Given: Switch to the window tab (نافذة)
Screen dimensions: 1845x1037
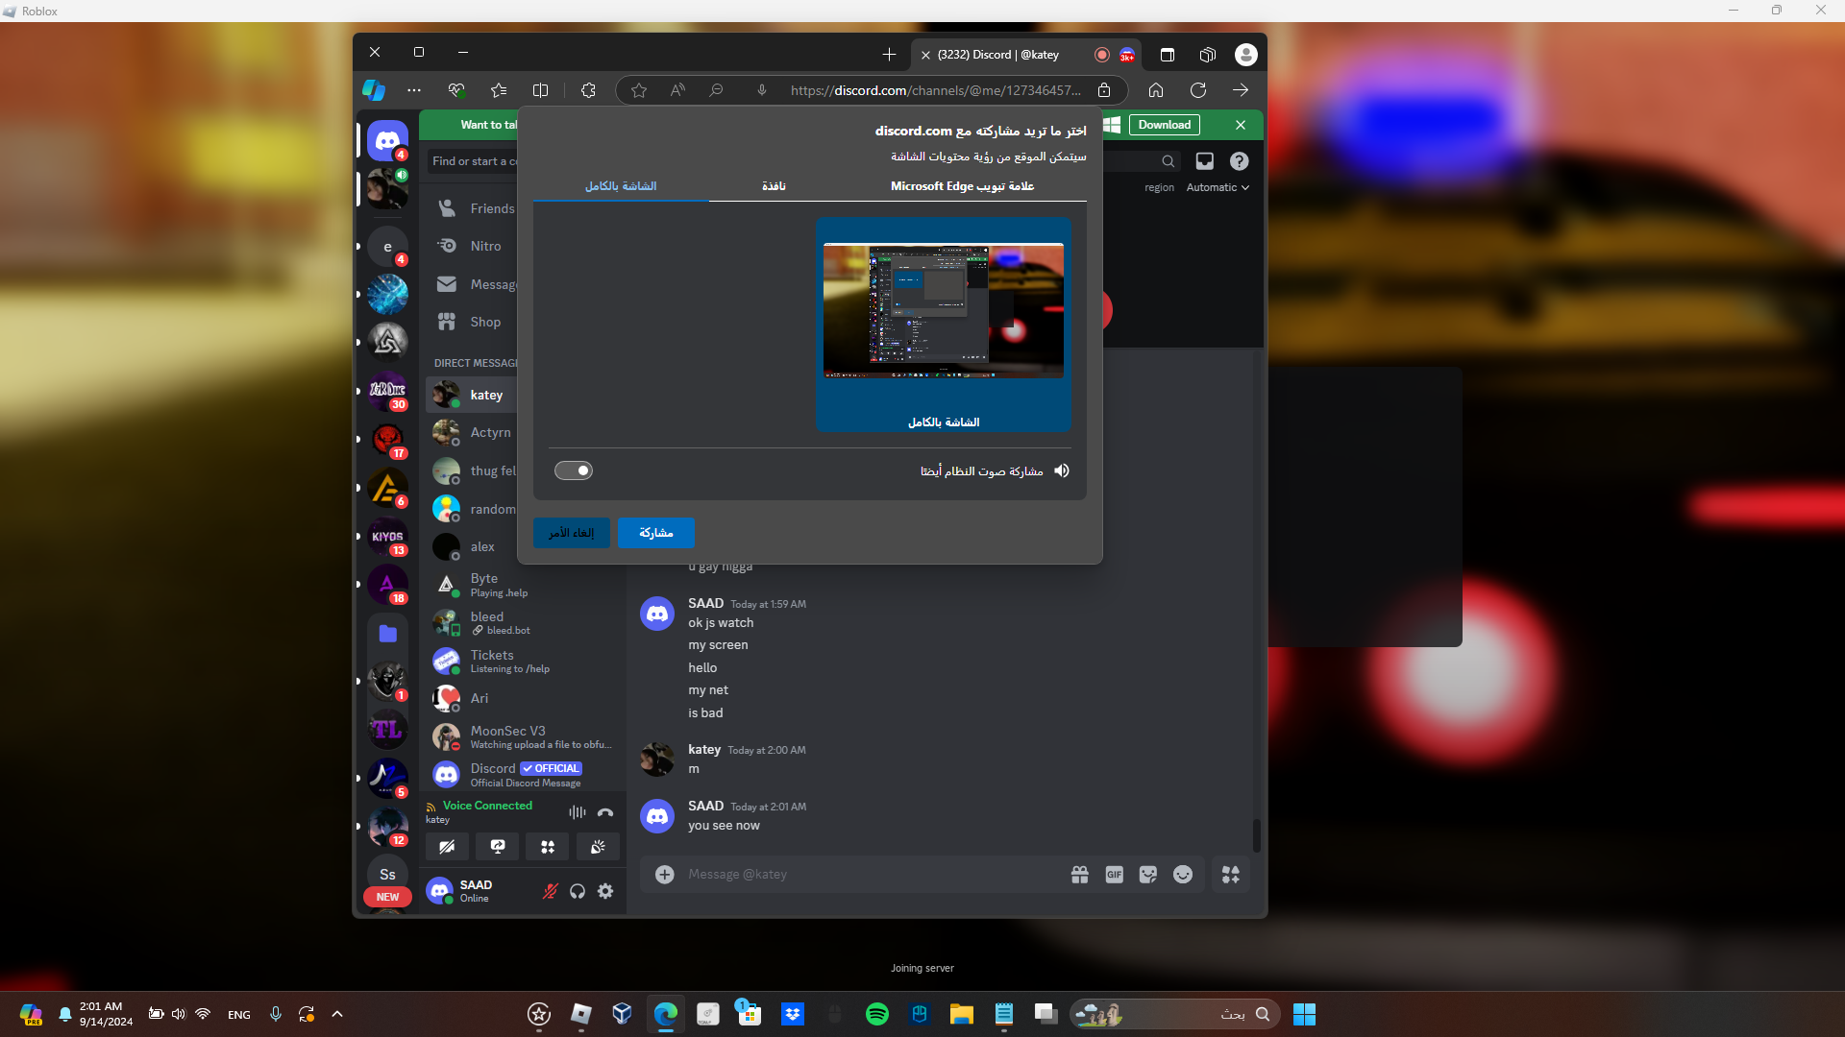Looking at the screenshot, I should [x=774, y=185].
